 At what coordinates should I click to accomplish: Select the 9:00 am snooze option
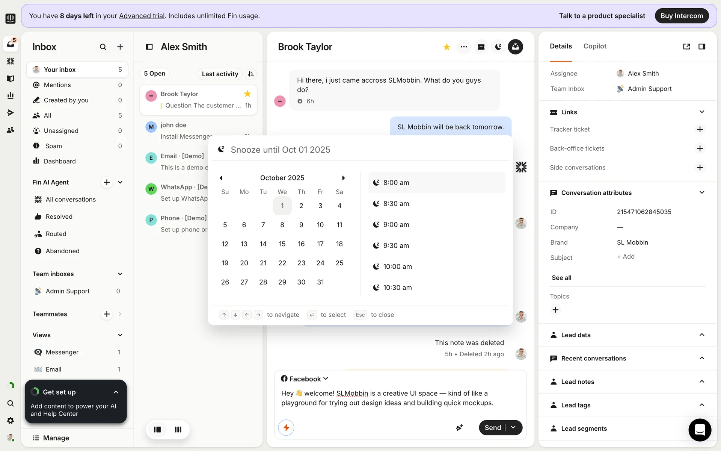(396, 225)
